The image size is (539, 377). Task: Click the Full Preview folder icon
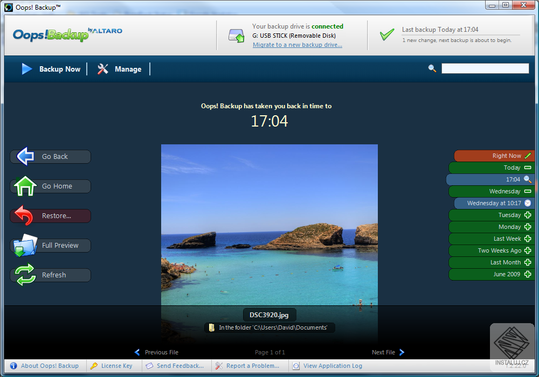[x=25, y=245]
